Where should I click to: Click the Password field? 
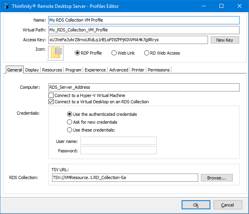tap(119, 150)
